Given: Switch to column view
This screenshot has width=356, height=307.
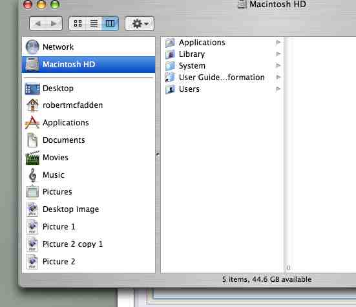Looking at the screenshot, I should coord(110,23).
